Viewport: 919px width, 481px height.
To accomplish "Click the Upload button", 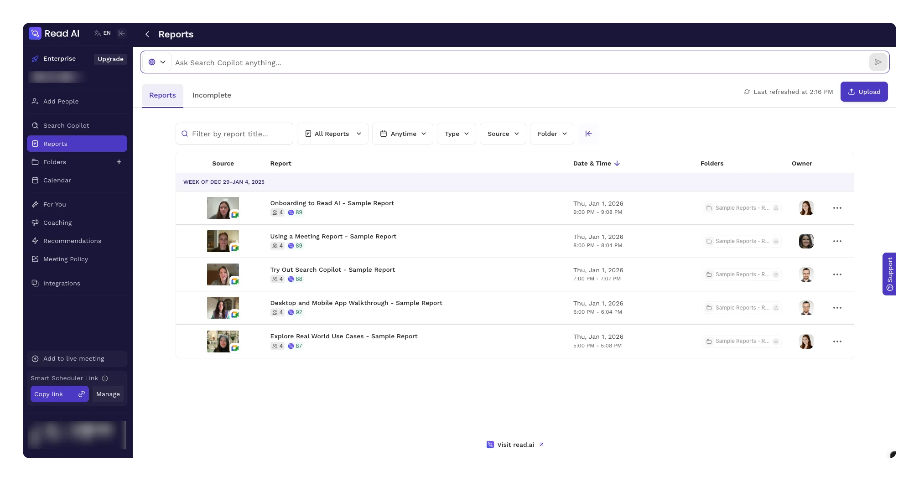I will point(864,92).
